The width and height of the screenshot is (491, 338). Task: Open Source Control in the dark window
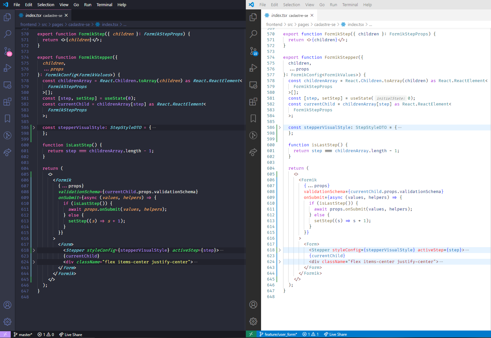(7, 51)
